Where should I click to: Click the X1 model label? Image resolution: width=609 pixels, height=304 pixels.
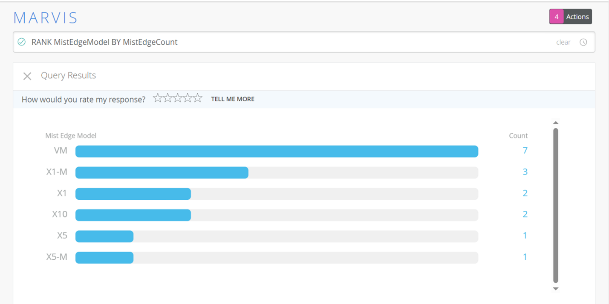point(62,193)
